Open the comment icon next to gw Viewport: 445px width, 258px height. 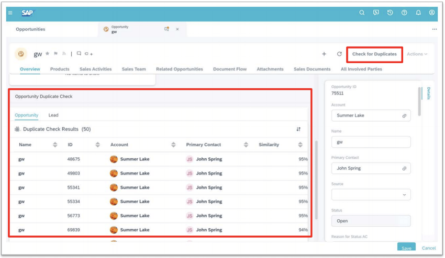[x=79, y=53]
